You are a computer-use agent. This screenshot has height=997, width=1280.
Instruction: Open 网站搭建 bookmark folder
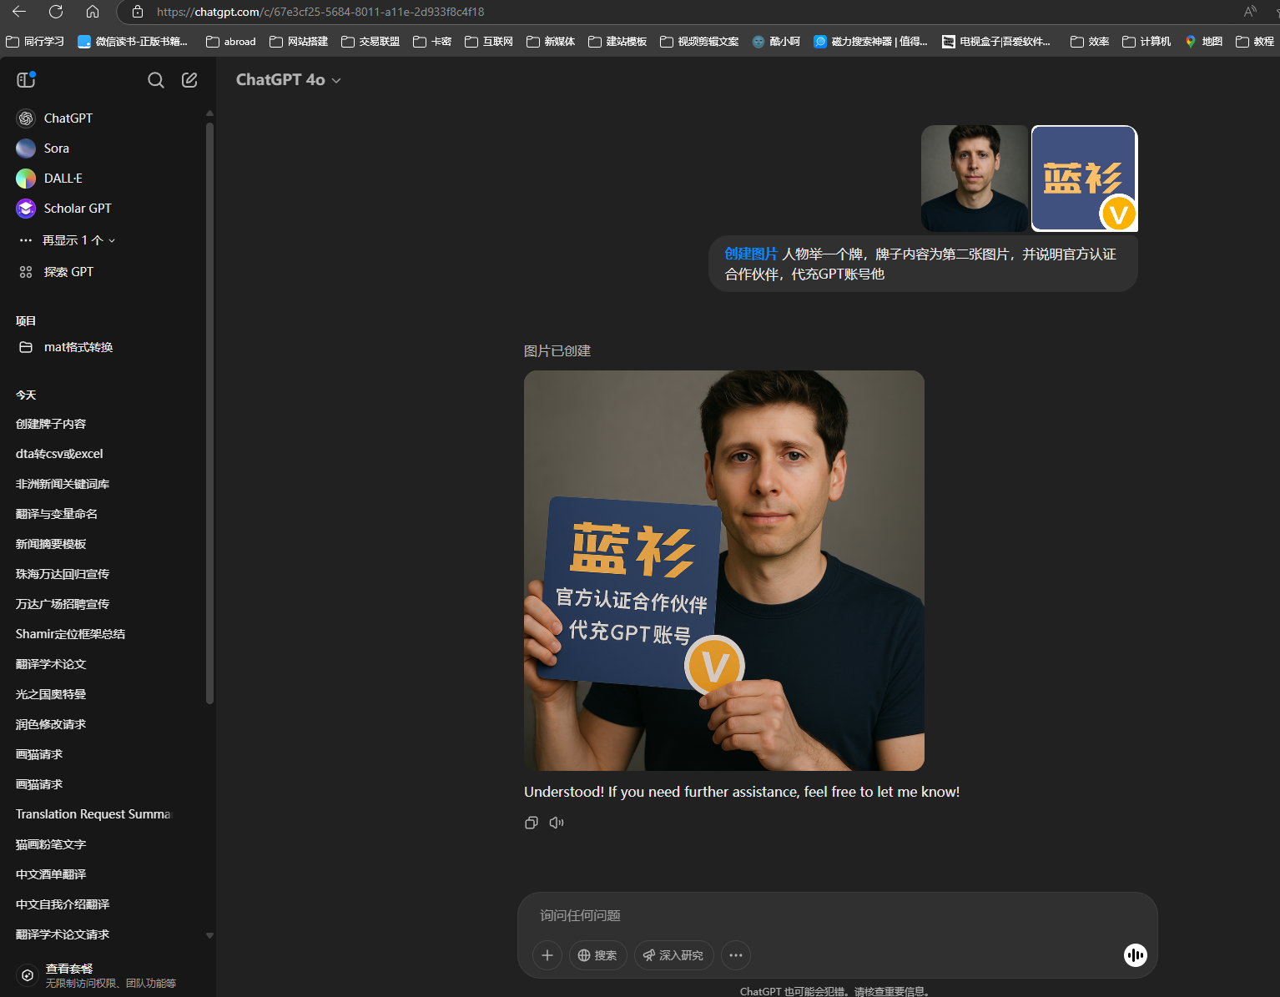pyautogui.click(x=299, y=42)
